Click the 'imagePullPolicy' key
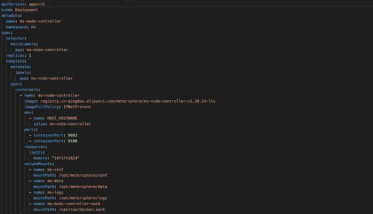 tap(42, 107)
